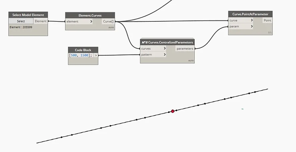Viewport: 296px width, 152px height.
Task: Click the Code Block output port arrow
Action: pos(96,55)
